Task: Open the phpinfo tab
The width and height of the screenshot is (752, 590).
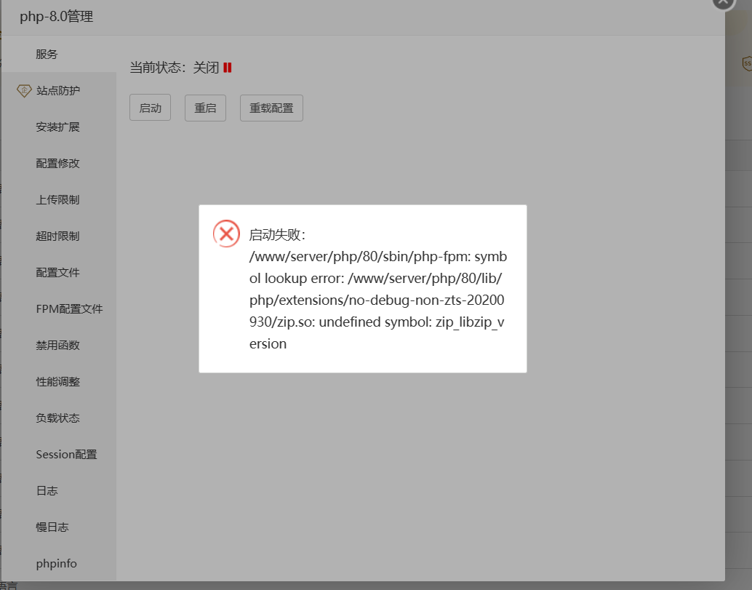Action: pos(58,564)
